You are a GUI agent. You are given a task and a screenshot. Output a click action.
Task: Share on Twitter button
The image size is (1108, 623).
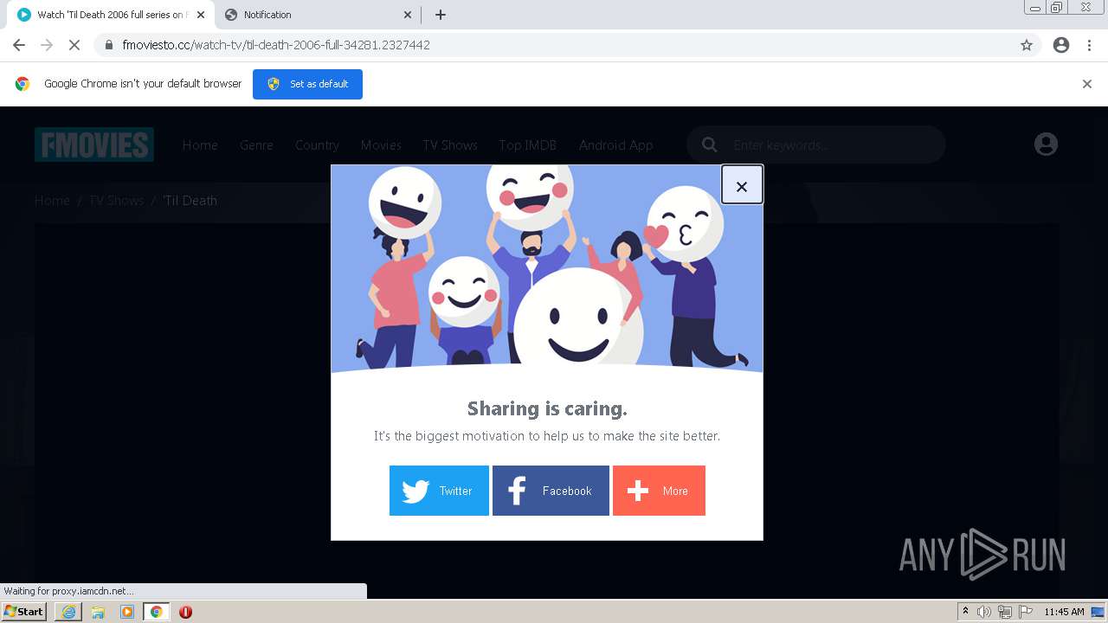[439, 491]
